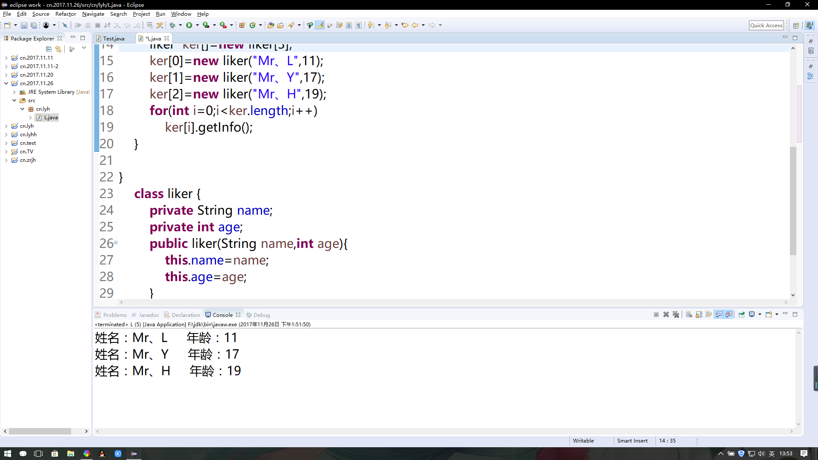
Task: Switch to the Java perspective icon
Action: [x=809, y=26]
